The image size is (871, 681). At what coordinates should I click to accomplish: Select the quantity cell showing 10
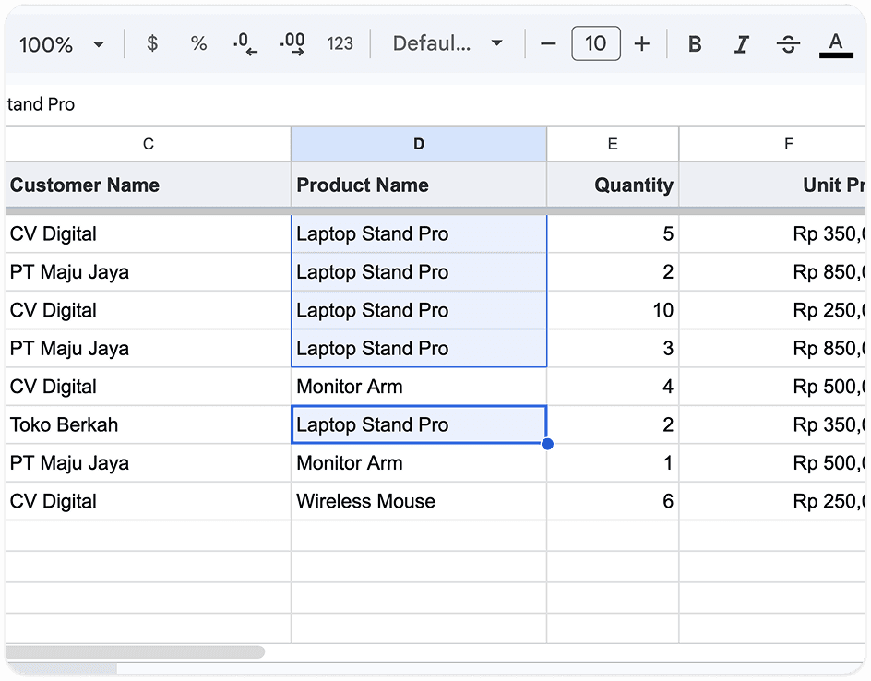pyautogui.click(x=613, y=310)
